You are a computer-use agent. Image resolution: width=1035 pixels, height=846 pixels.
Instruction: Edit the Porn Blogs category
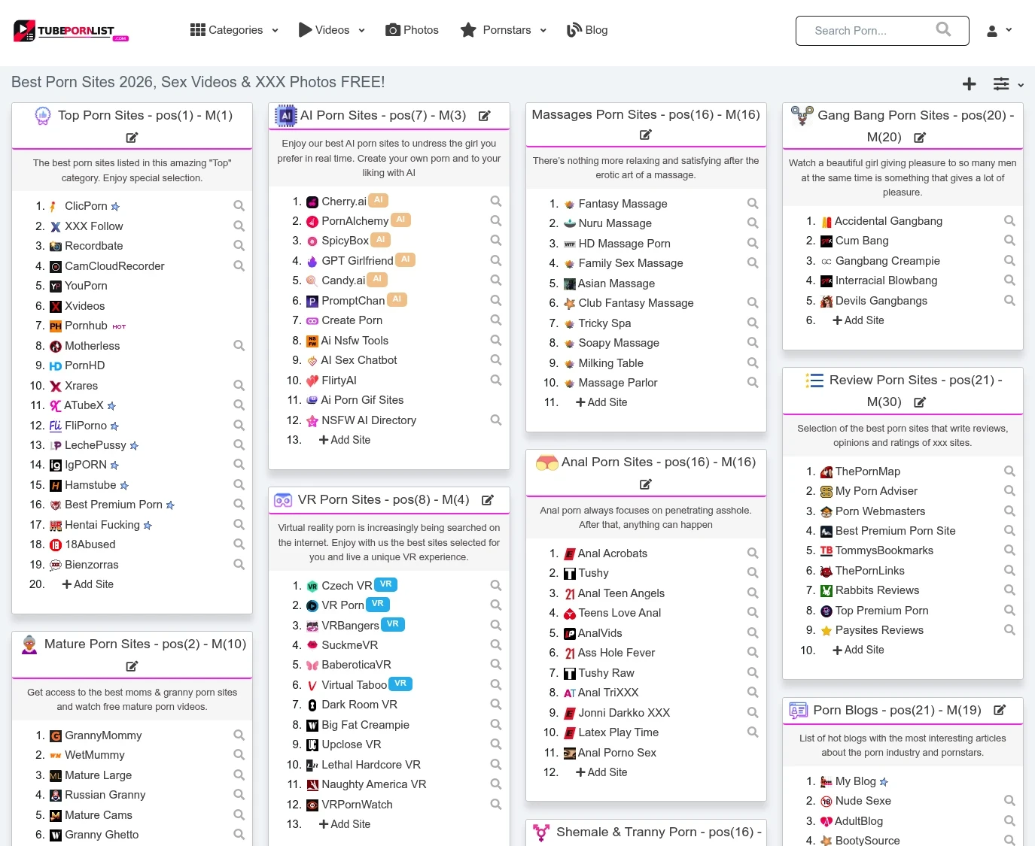tap(1000, 710)
